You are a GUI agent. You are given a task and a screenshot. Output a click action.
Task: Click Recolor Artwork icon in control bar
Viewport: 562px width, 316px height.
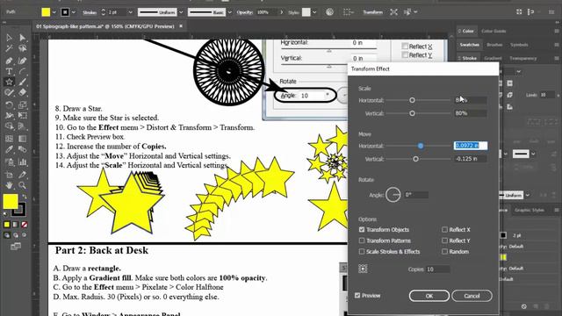[x=329, y=11]
